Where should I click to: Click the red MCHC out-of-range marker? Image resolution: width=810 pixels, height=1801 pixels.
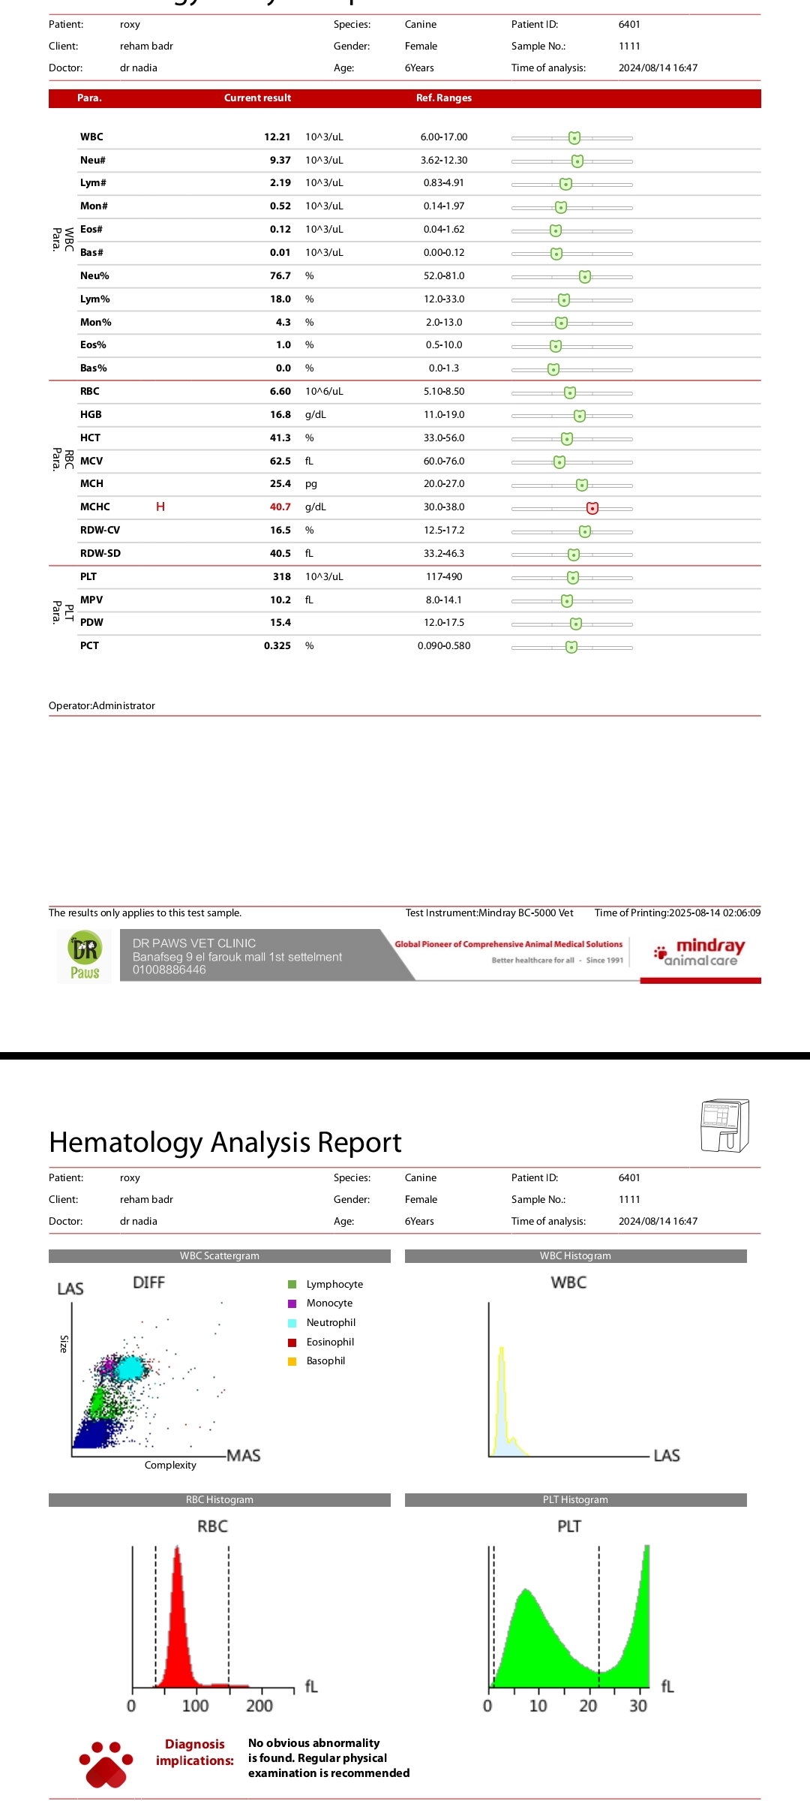pos(592,508)
